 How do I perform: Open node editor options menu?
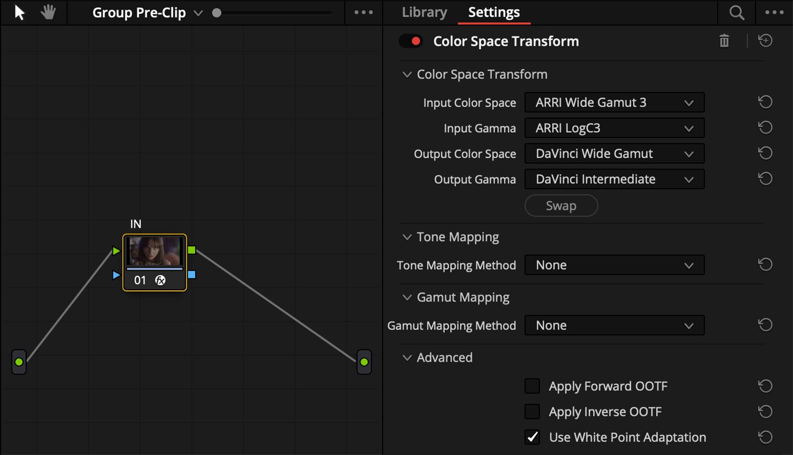click(x=363, y=13)
